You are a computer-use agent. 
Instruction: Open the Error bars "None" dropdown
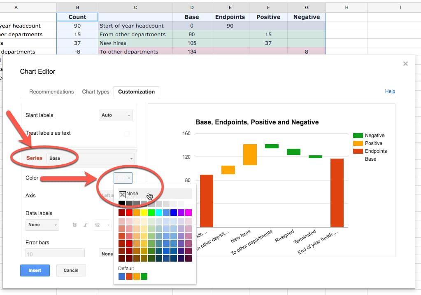coord(108,253)
